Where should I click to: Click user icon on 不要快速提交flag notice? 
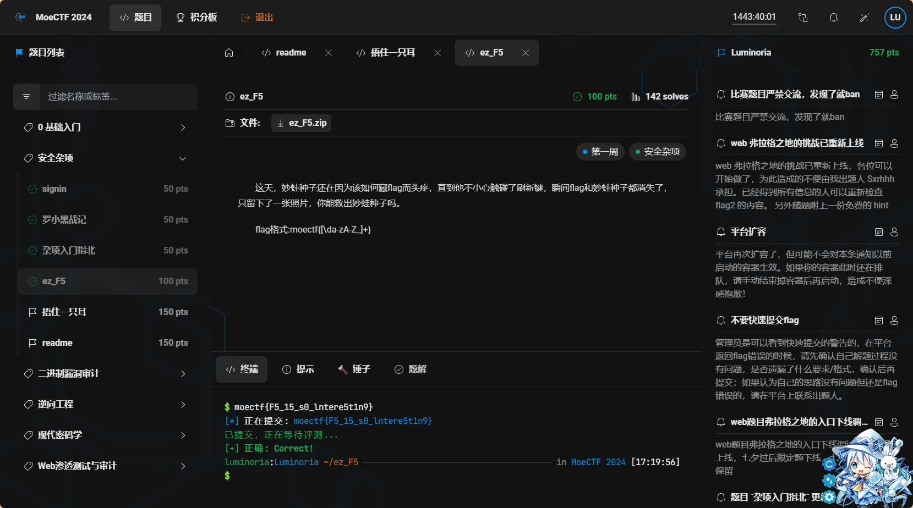pos(894,321)
